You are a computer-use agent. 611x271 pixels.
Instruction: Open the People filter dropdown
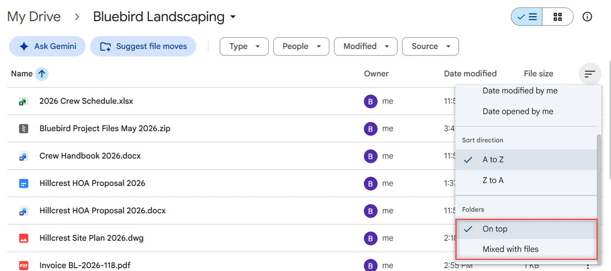pyautogui.click(x=301, y=46)
